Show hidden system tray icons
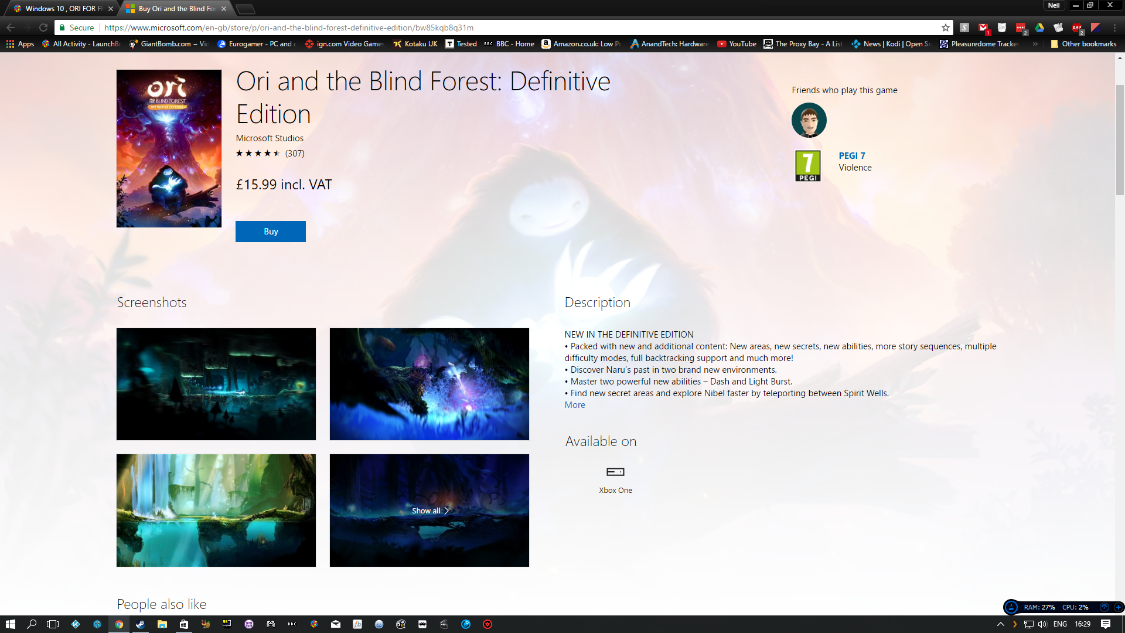Viewport: 1125px width, 633px height. (1001, 624)
